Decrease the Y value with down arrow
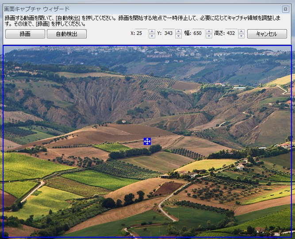 [x=178, y=36]
